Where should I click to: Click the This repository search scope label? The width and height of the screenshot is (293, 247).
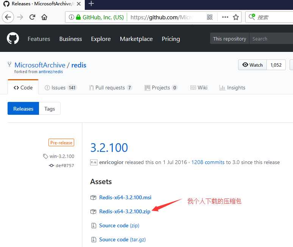coord(229,39)
